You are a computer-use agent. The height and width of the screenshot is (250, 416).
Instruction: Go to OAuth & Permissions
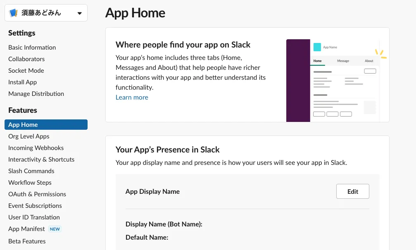coord(37,194)
